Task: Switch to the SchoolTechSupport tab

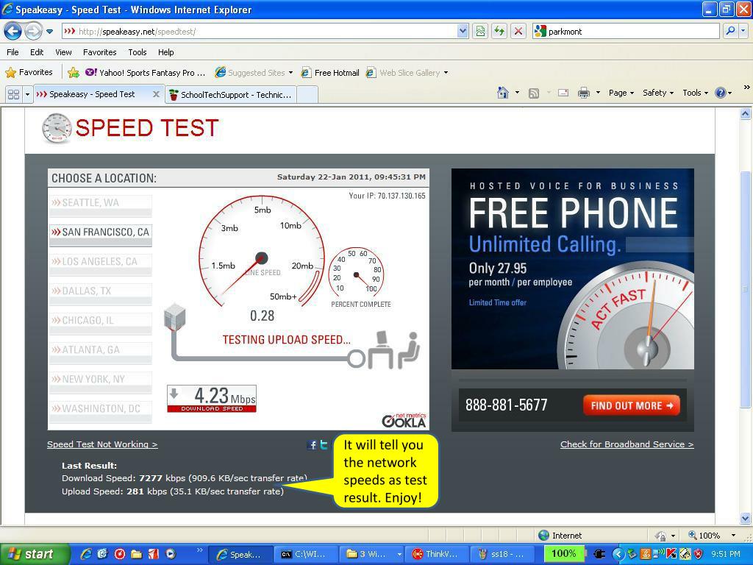Action: click(230, 95)
